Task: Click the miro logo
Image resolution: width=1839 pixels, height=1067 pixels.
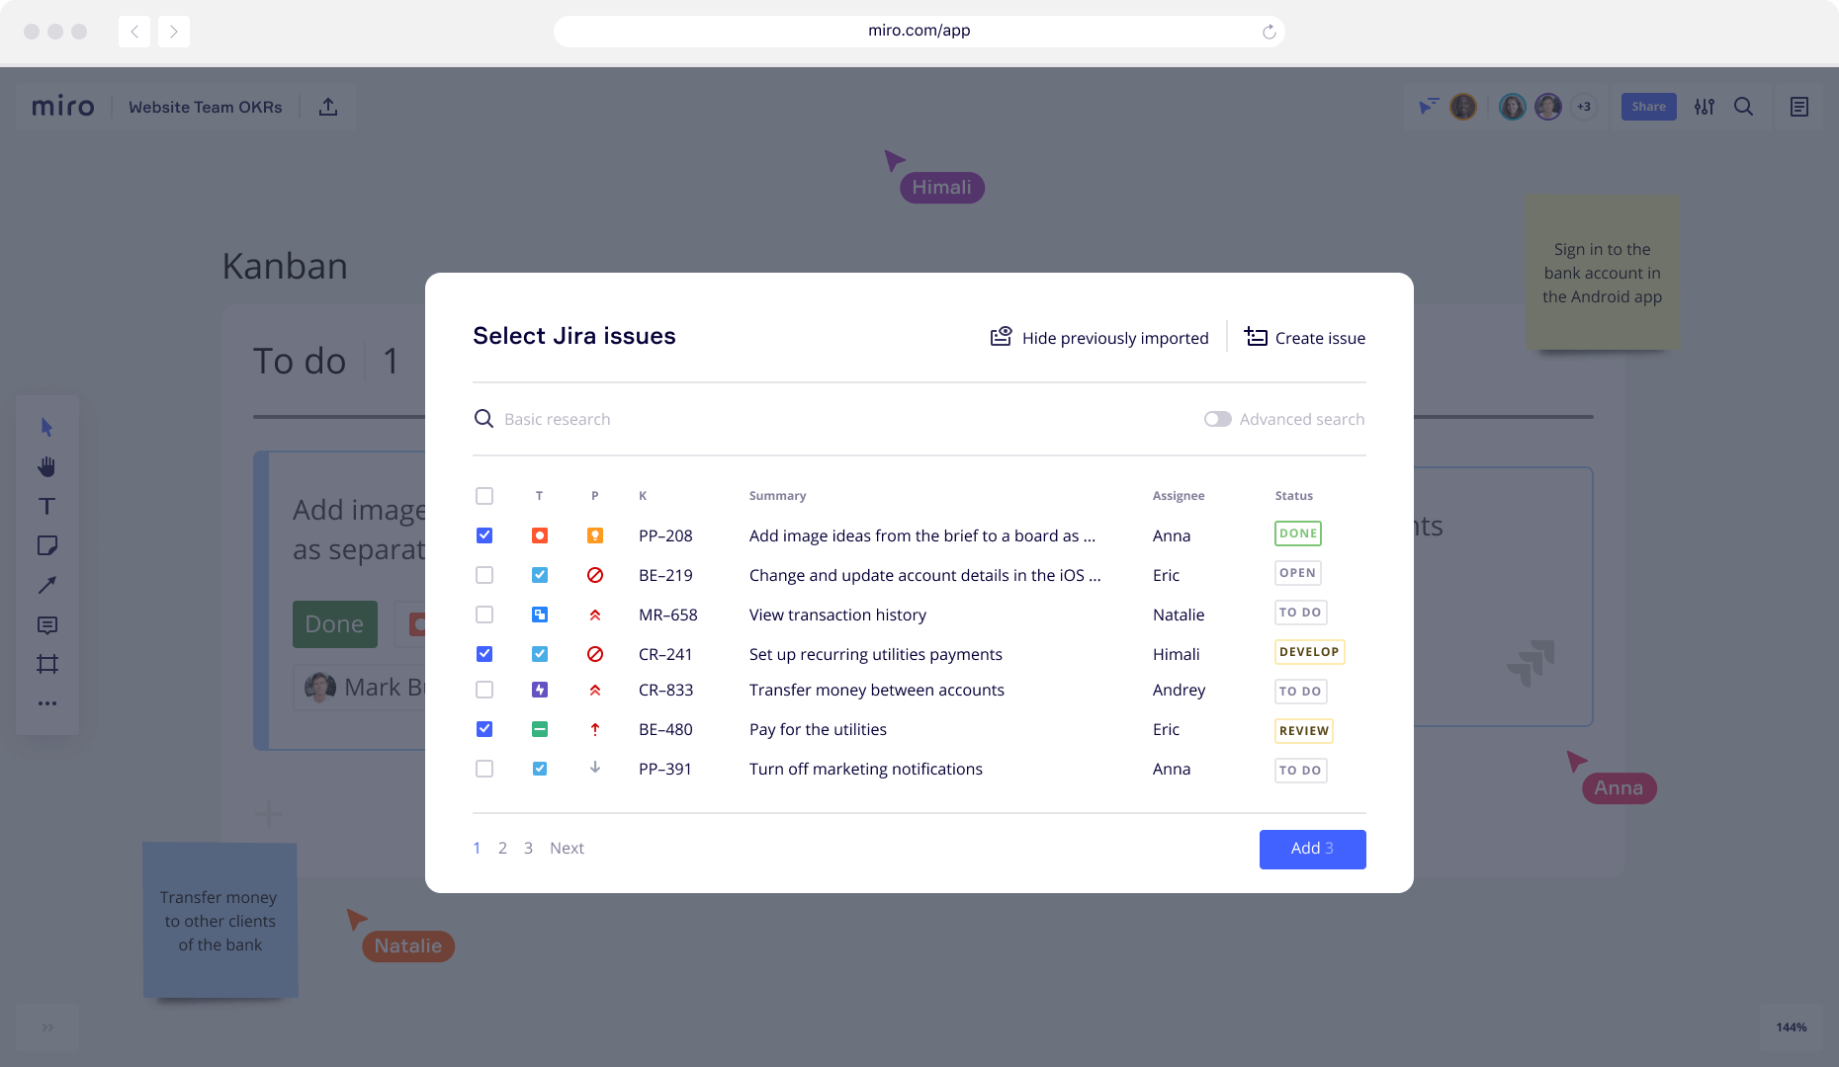Action: (x=63, y=107)
